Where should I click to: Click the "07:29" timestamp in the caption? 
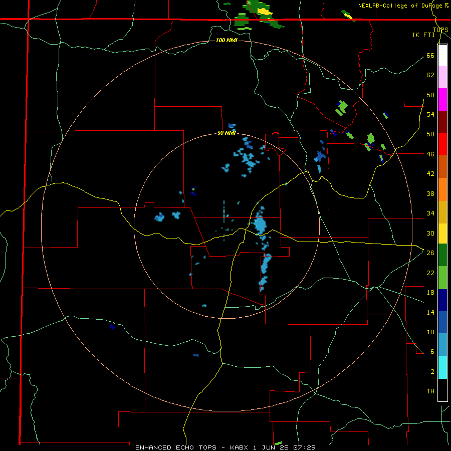(x=304, y=447)
